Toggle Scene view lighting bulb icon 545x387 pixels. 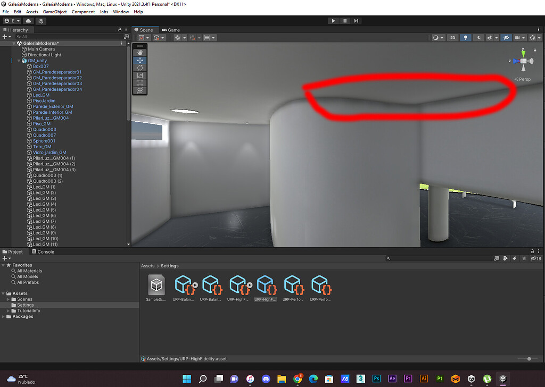(x=466, y=37)
